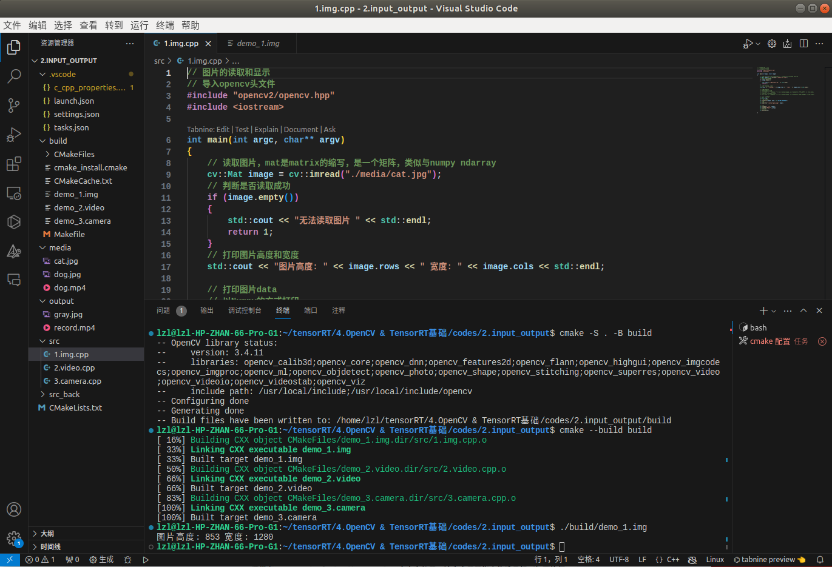Click the notifications bell in status bar

(820, 560)
